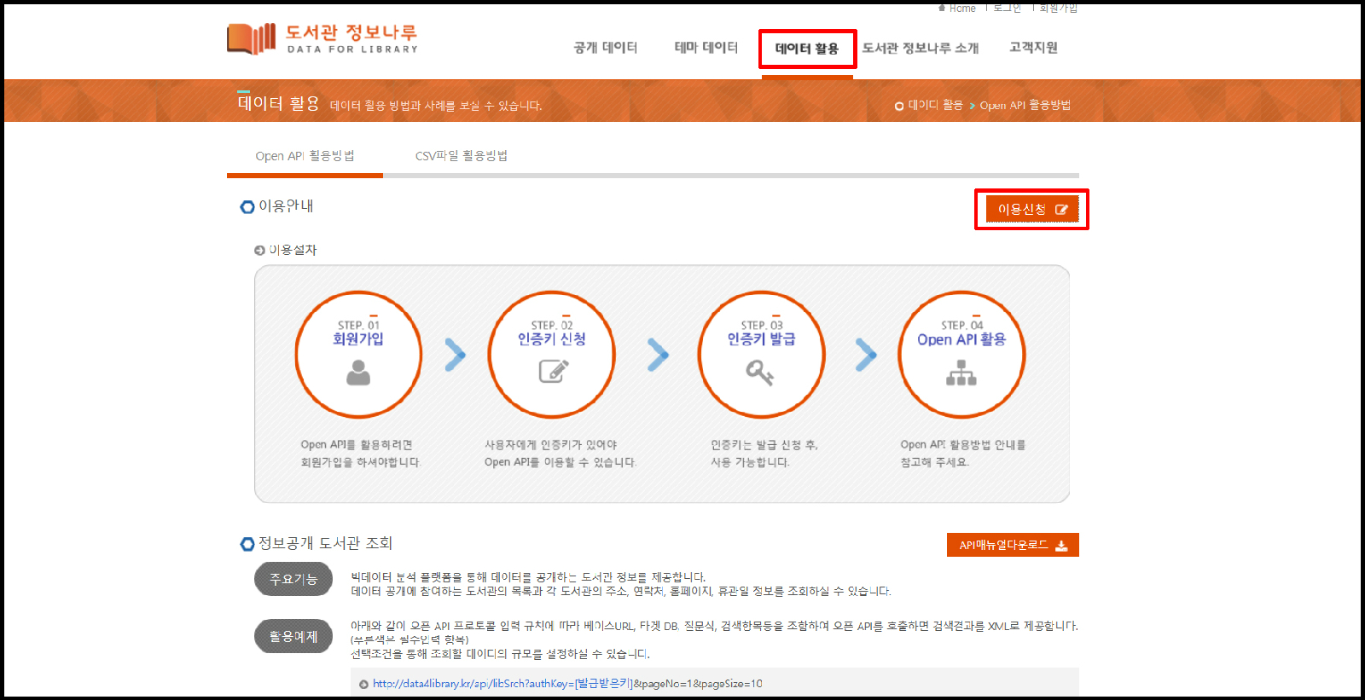Screen dimensions: 1365x700
Task: Click the STEP 04 Open API network icon
Action: [x=961, y=373]
